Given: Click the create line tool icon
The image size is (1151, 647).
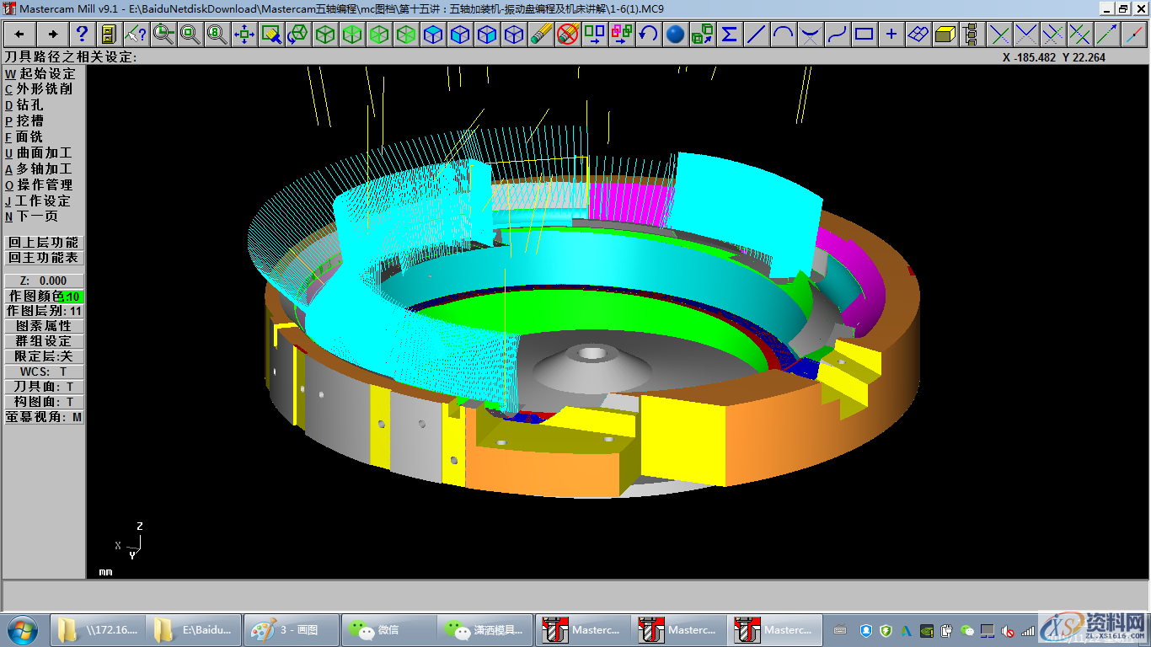Looking at the screenshot, I should [756, 35].
